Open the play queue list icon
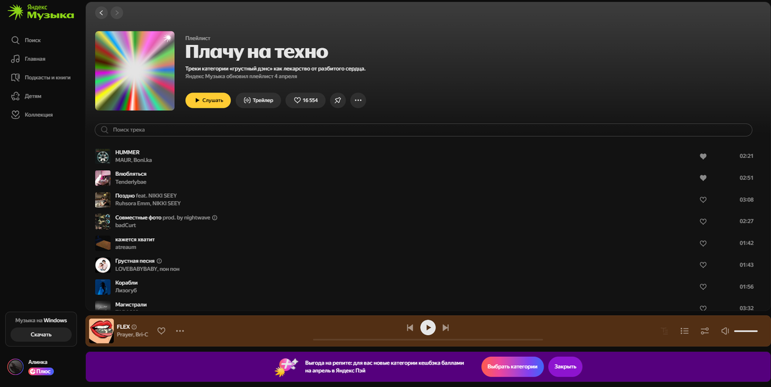Viewport: 771px width, 387px height. [685, 331]
